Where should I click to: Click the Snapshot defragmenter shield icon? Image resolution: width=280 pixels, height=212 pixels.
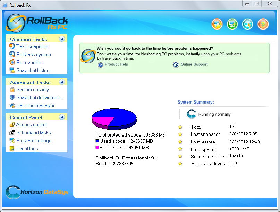coord(12,97)
